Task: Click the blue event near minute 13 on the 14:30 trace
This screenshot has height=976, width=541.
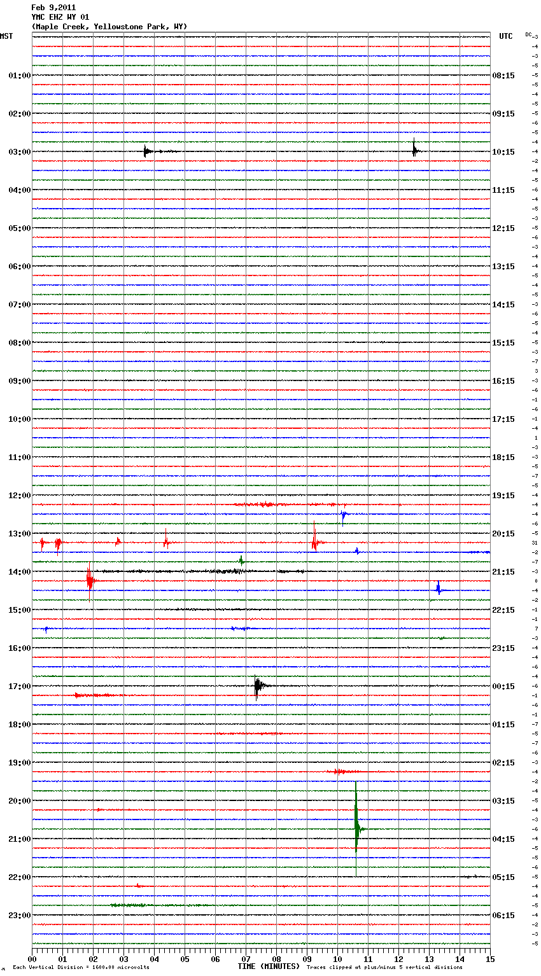Action: [439, 590]
